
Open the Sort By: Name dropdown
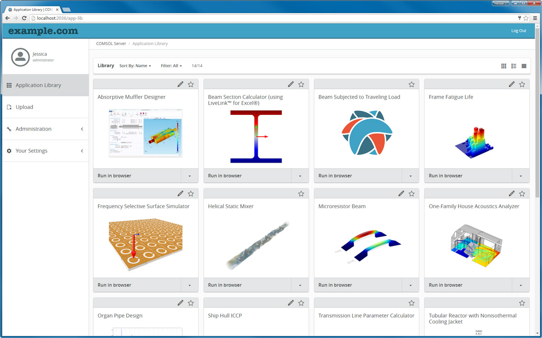[135, 66]
